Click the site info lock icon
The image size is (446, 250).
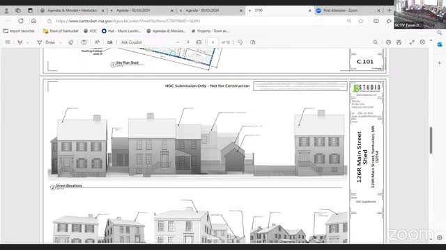tap(49, 21)
